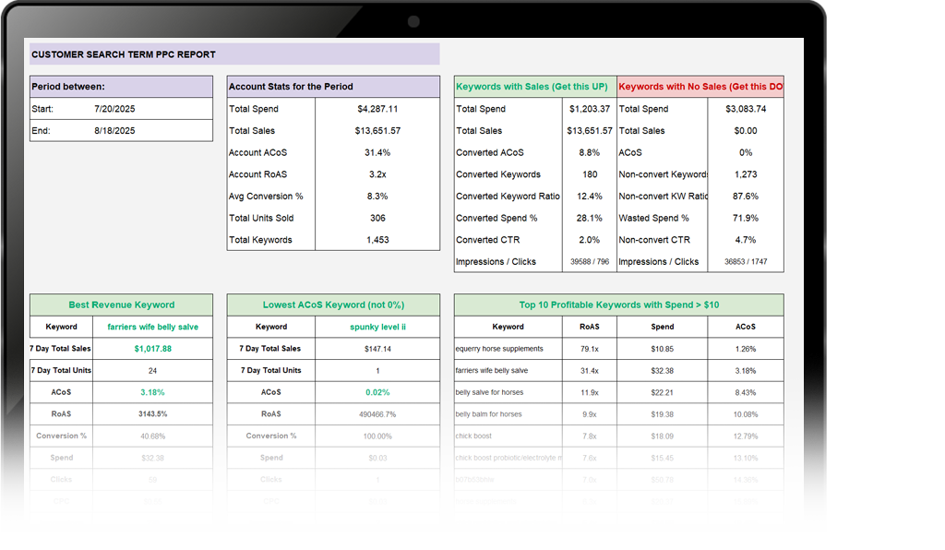Image resolution: width=945 pixels, height=550 pixels.
Task: Click the red Keywords with No Sales header
Action: [700, 87]
